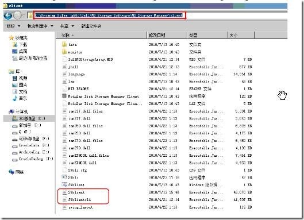Select 可移动磁盘 (F:) drive
304x220 pixels.
click(x=30, y=138)
